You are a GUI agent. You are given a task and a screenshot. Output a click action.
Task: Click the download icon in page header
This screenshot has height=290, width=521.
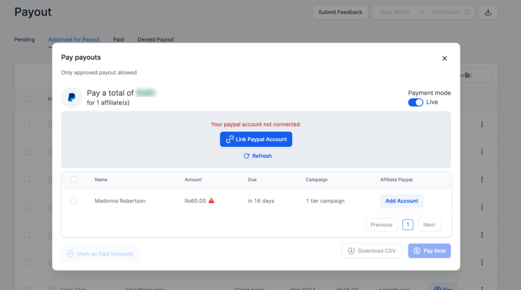click(488, 12)
